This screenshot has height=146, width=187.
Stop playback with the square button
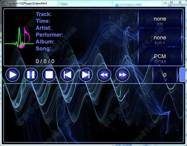[49, 75]
